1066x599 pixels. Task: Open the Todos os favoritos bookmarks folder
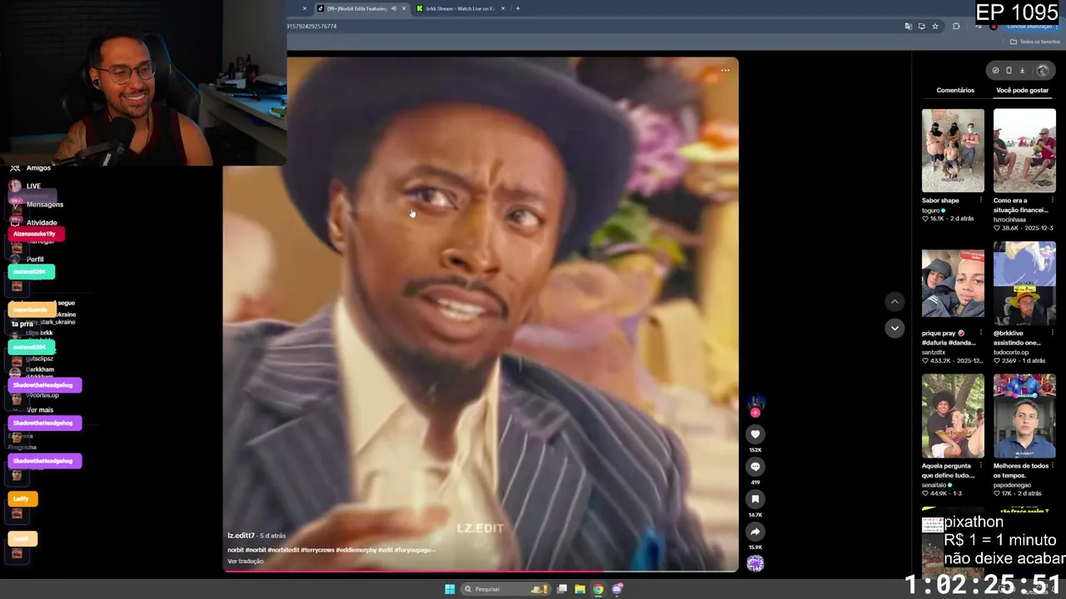point(1034,42)
